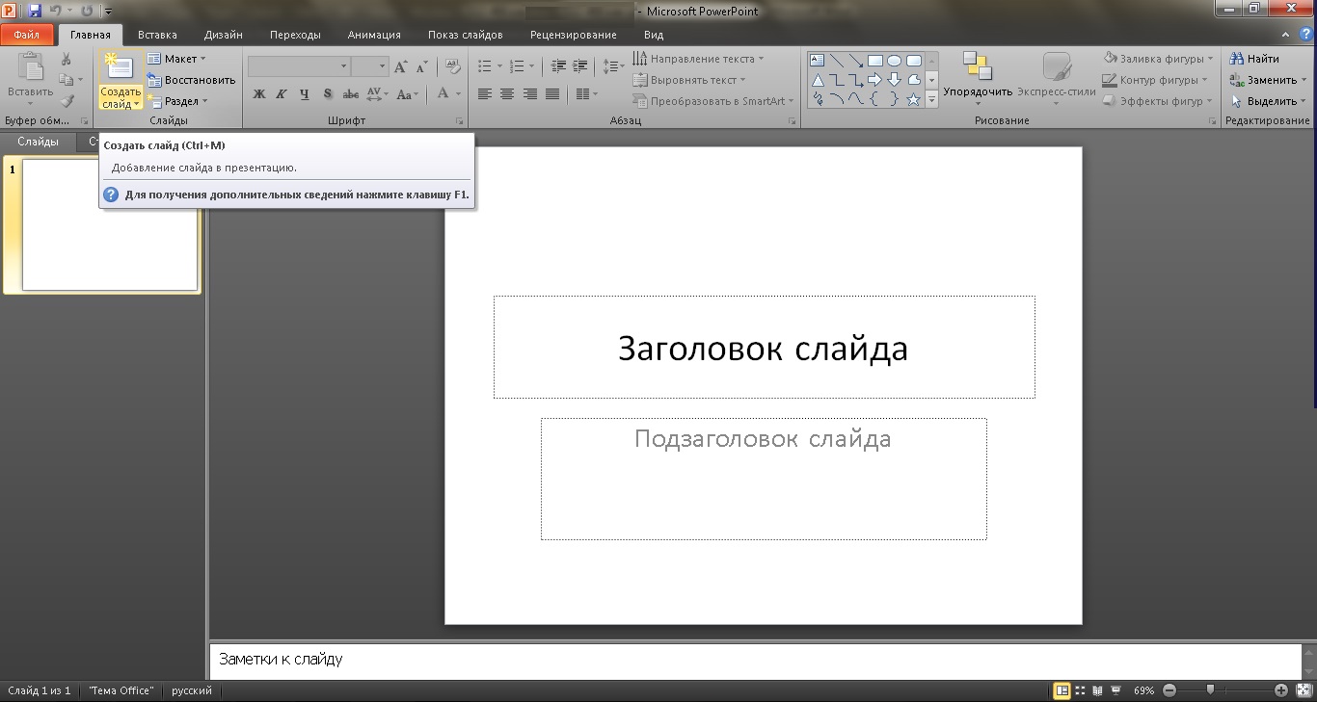Open the Анимация ribbon tab

pyautogui.click(x=373, y=35)
